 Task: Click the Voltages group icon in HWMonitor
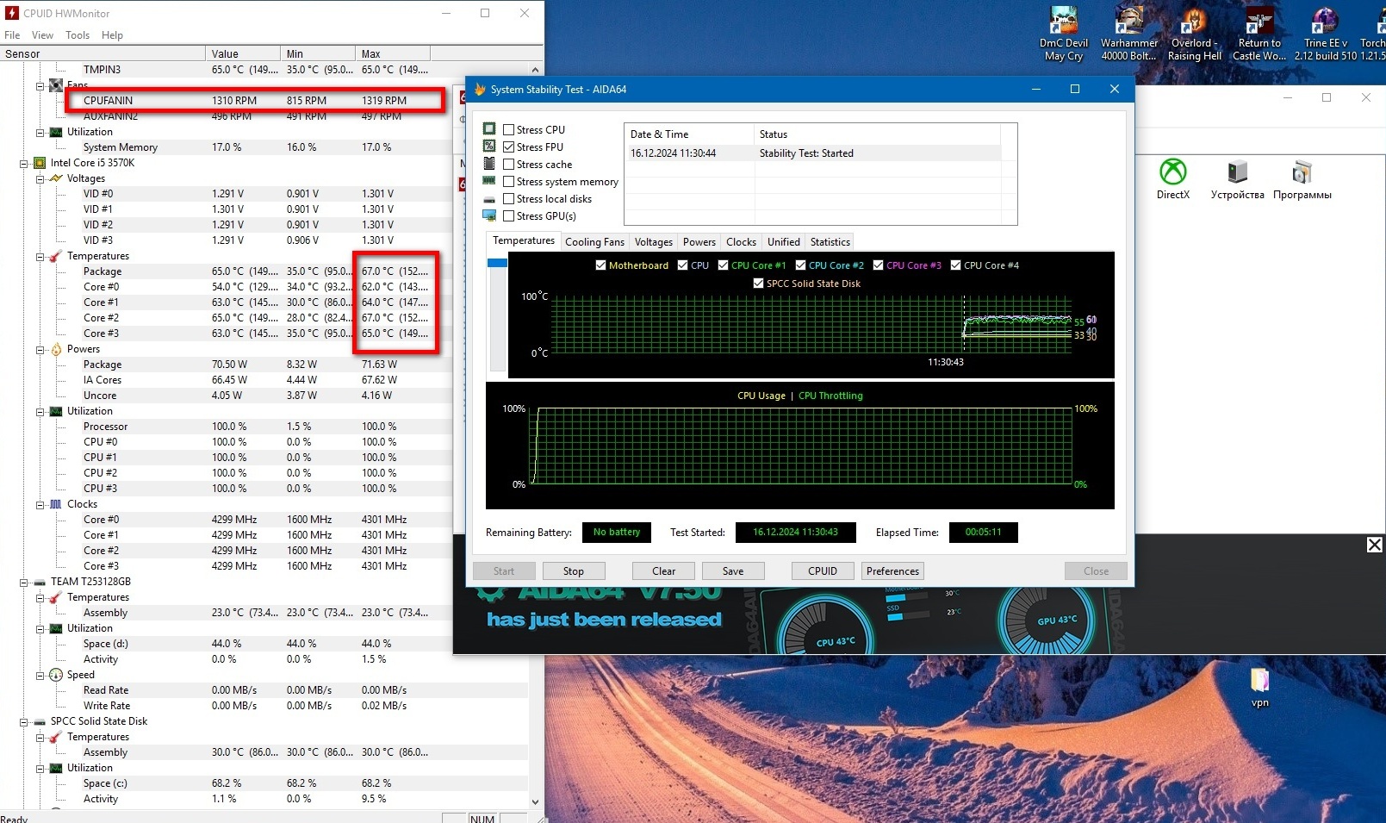[x=56, y=178]
